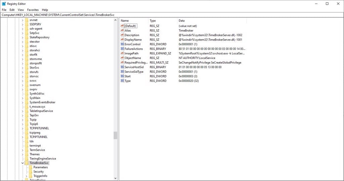The height and width of the screenshot is (181, 344).
Task: Click the folder icon of Tcpip key
Action: pyautogui.click(x=27, y=120)
